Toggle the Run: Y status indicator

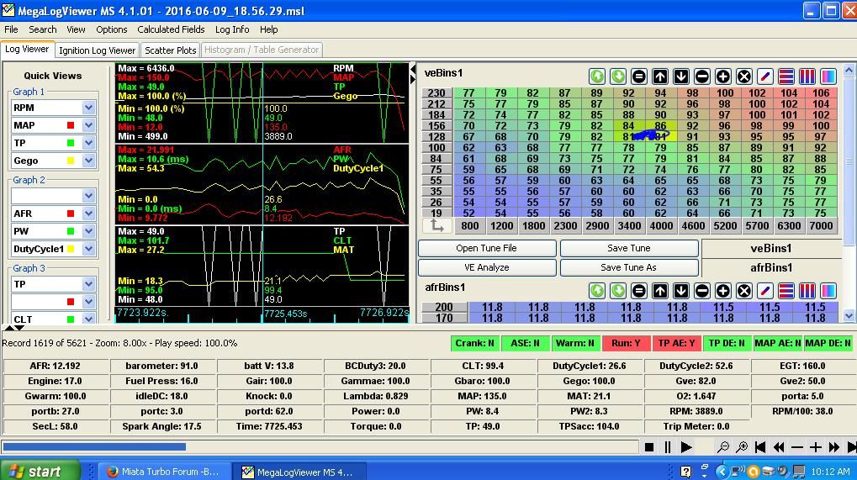coord(627,343)
